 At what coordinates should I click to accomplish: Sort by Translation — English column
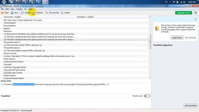coord(85,17)
